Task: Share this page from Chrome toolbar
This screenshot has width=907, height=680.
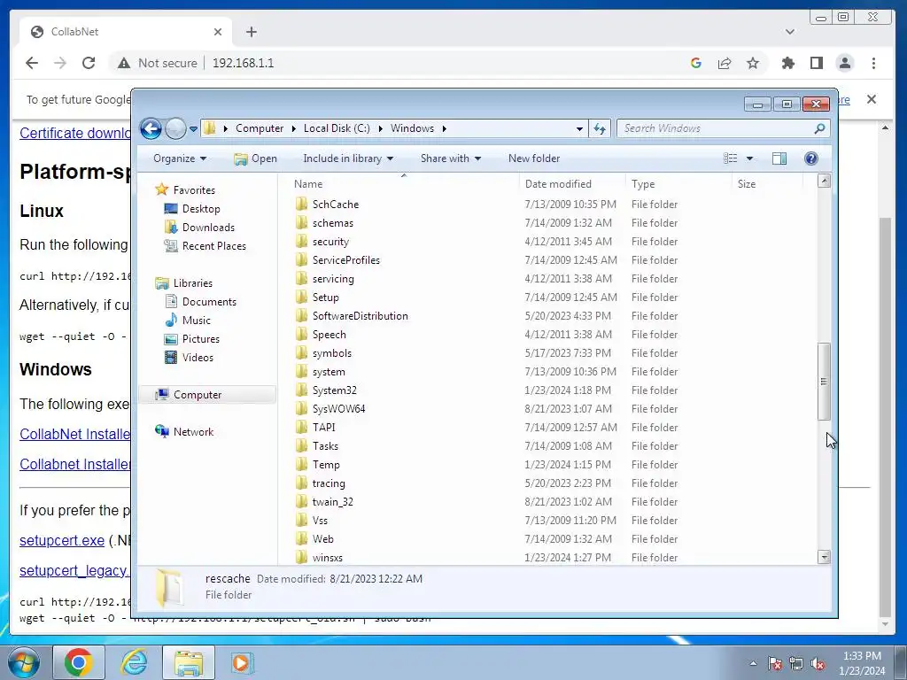Action: click(725, 63)
